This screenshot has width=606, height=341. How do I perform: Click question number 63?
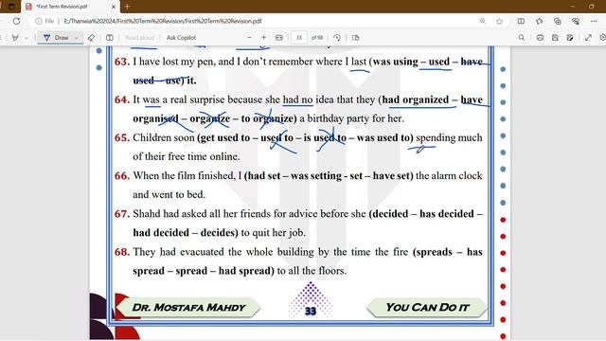tap(122, 62)
